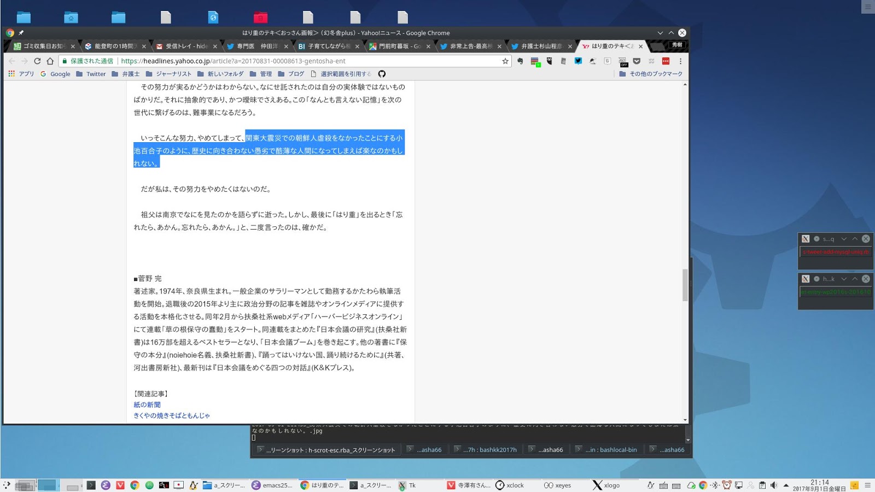
Task: Reload the Yahoo News page
Action: pos(37,61)
